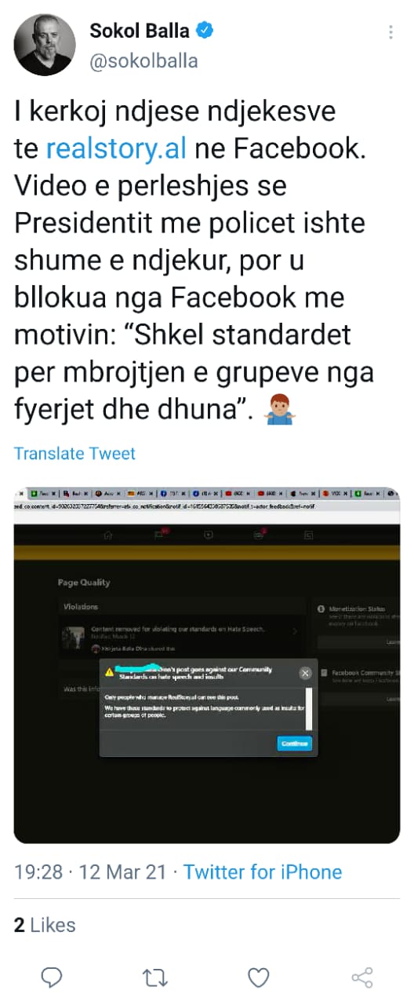Open Sokol Balla's profile picture
Screen dimensions: 414x1005
[45, 45]
